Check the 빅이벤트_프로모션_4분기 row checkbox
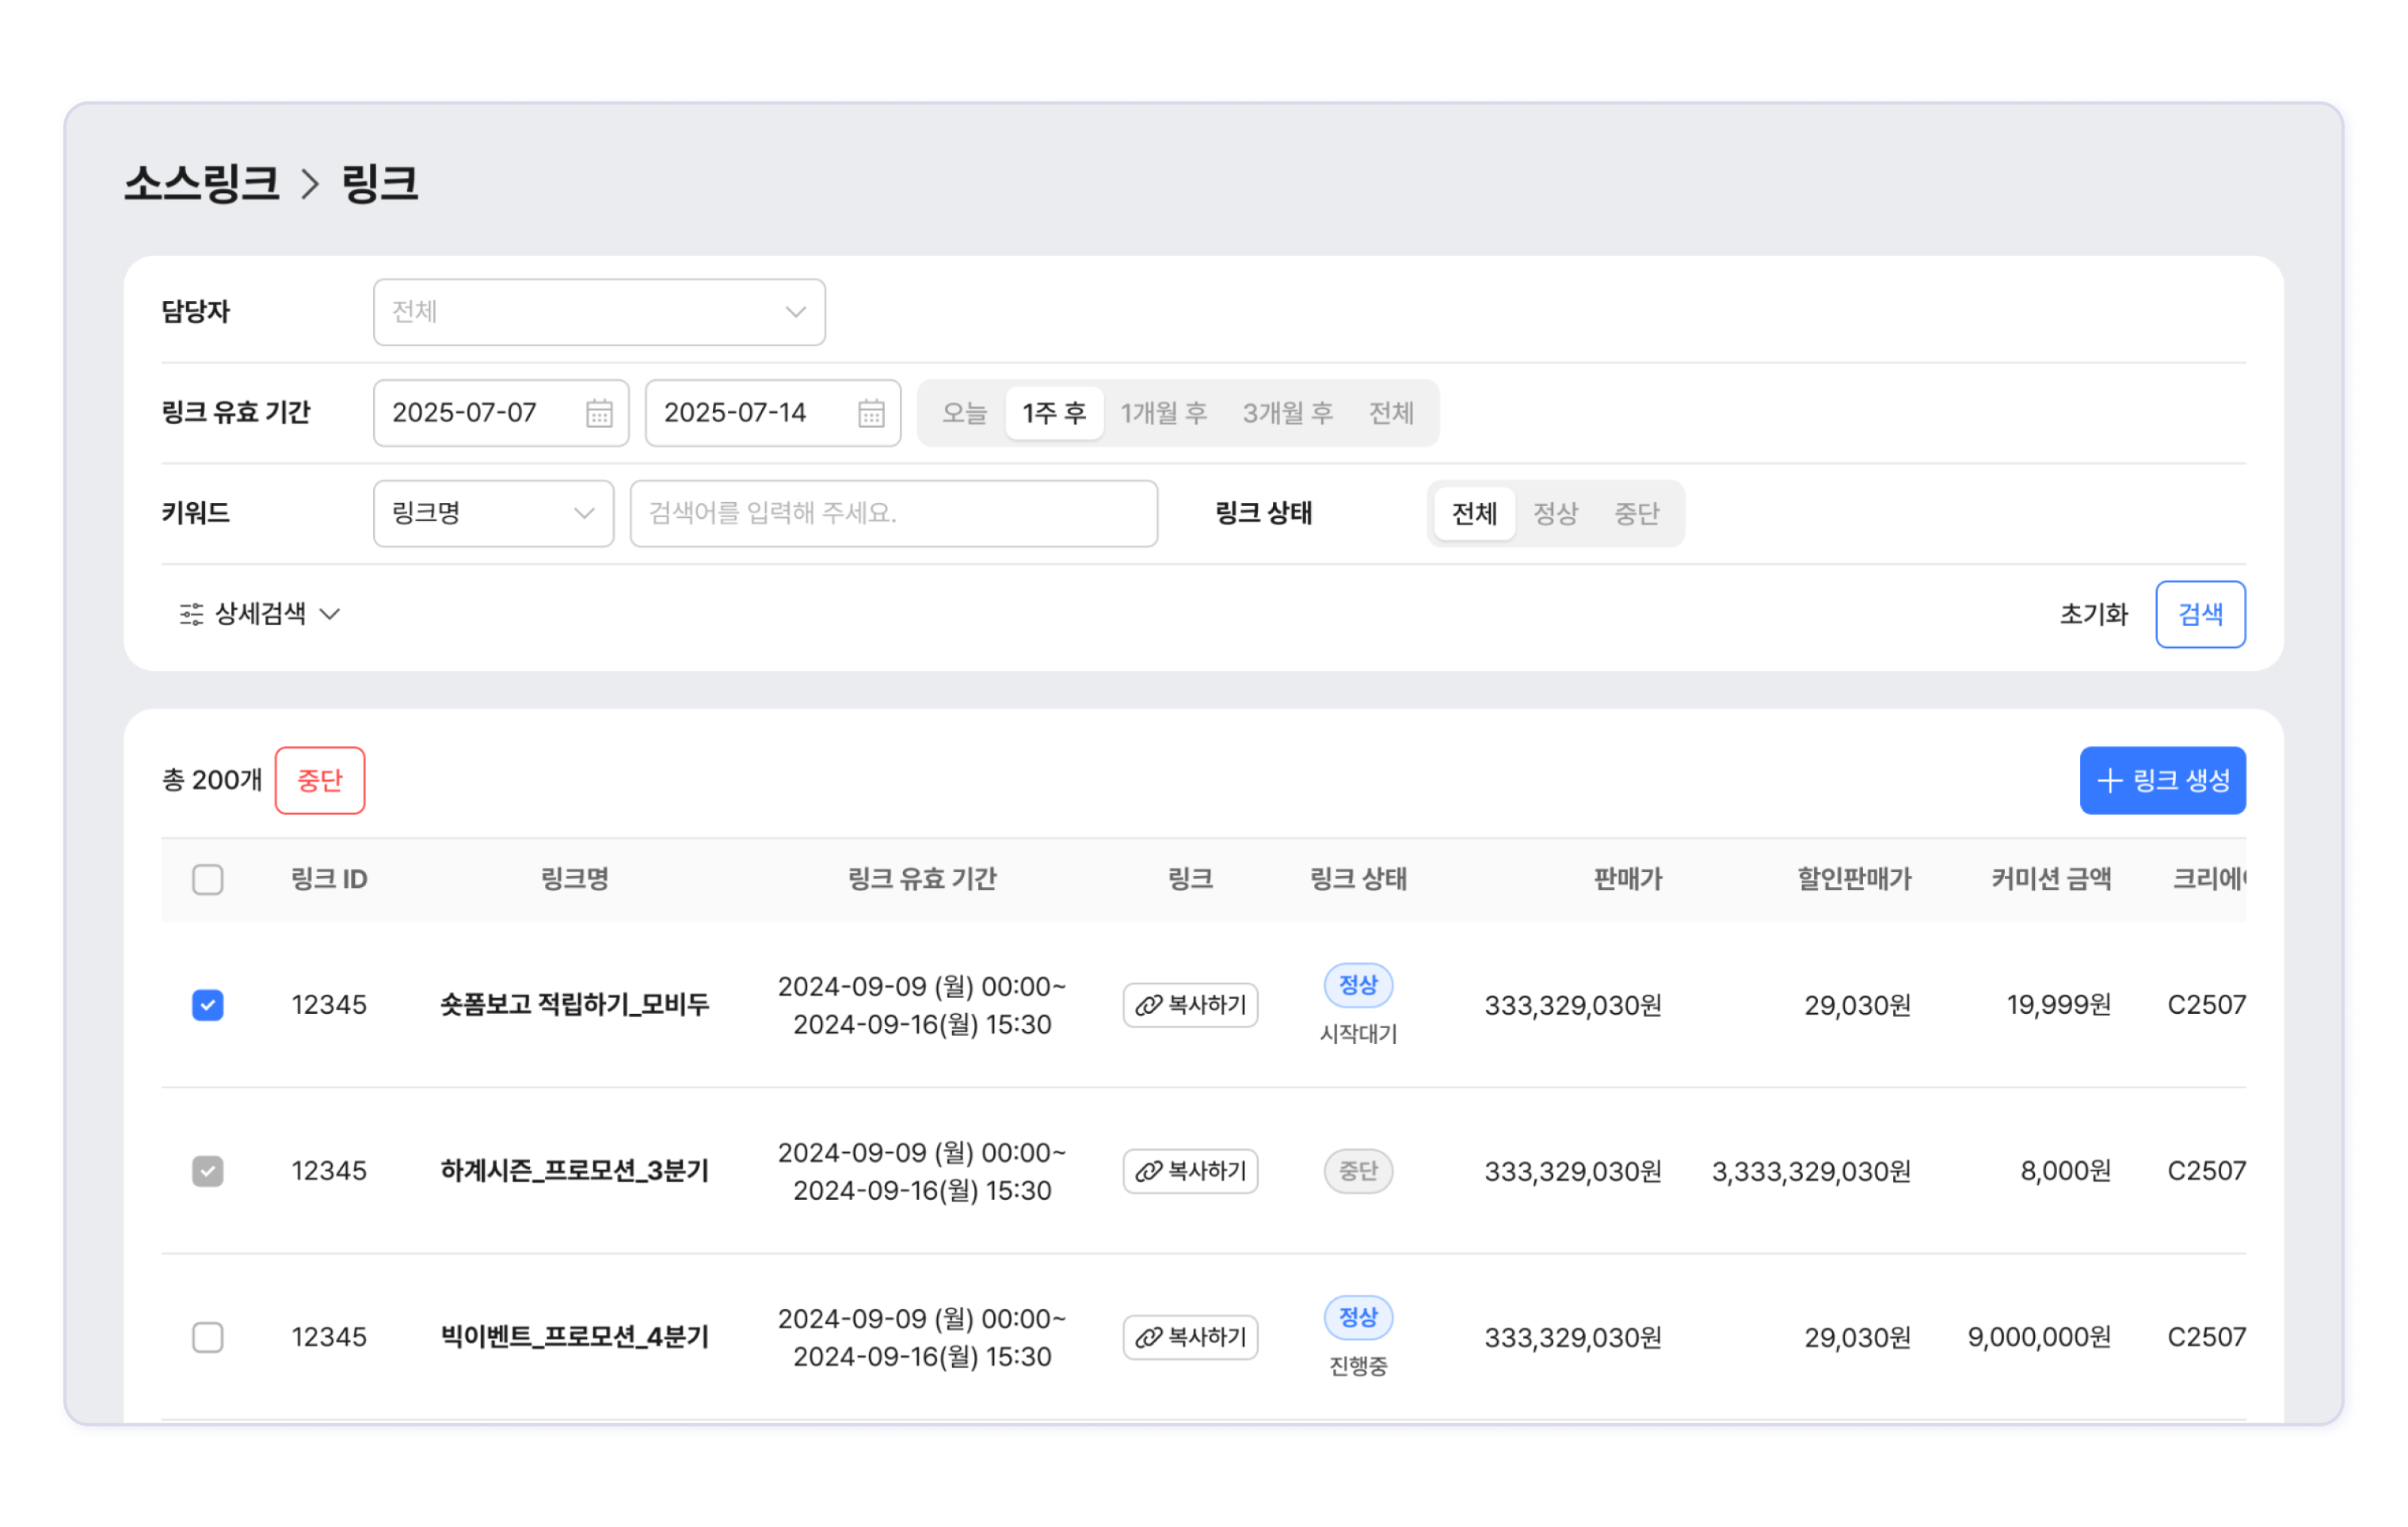This screenshot has width=2408, height=1527. (x=208, y=1337)
